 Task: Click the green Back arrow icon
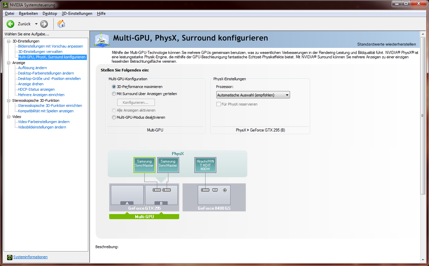[10, 24]
